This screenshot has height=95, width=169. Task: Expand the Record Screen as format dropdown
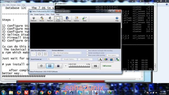60,59
